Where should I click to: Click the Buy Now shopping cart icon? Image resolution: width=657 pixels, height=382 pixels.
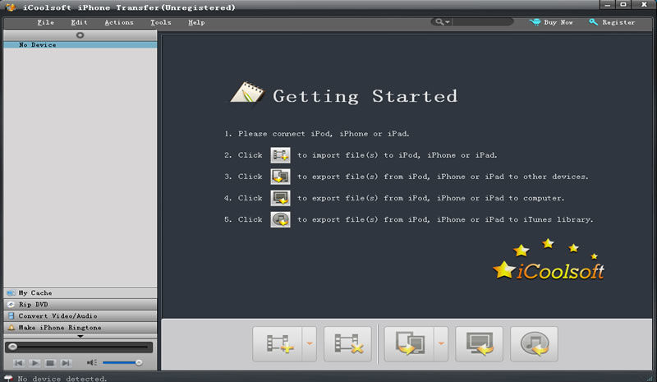pyautogui.click(x=535, y=22)
